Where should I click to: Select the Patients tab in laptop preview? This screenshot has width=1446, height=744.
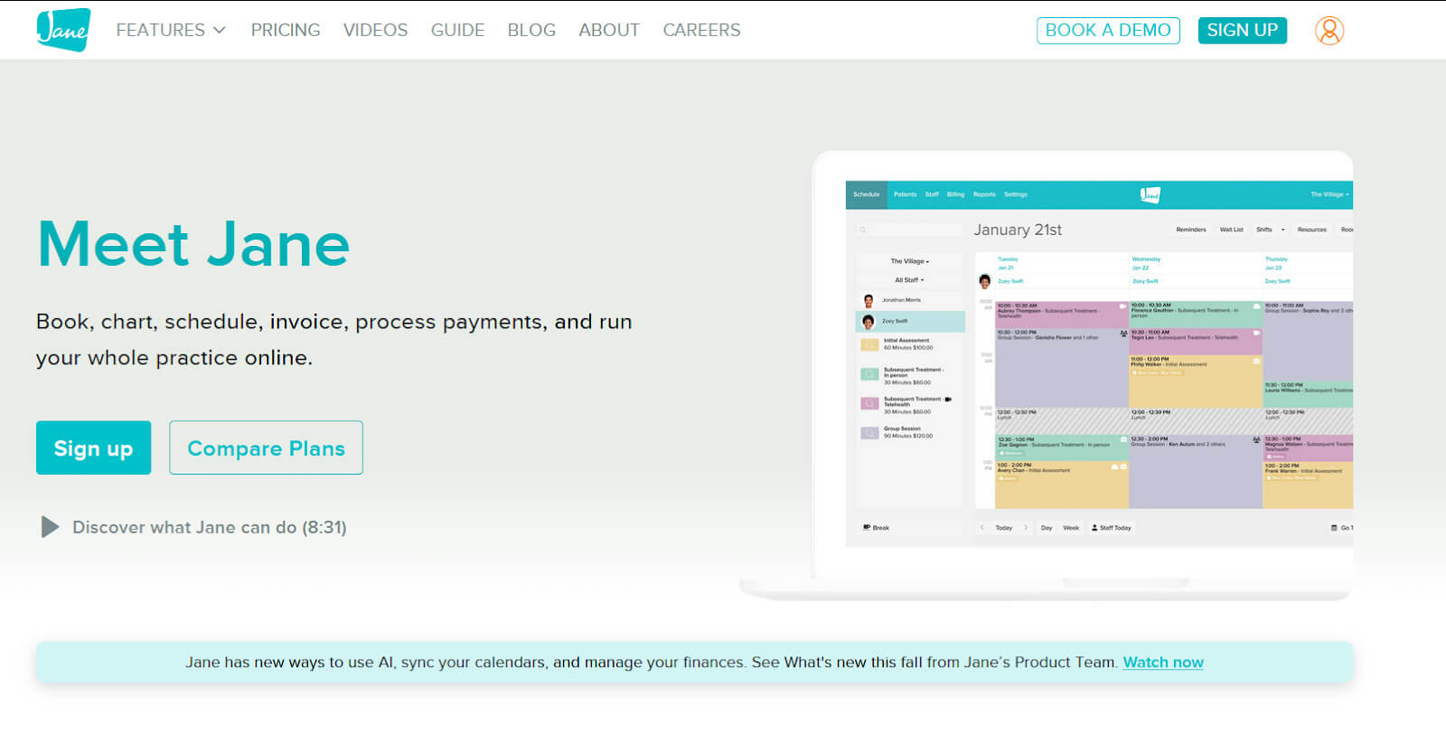pos(905,194)
